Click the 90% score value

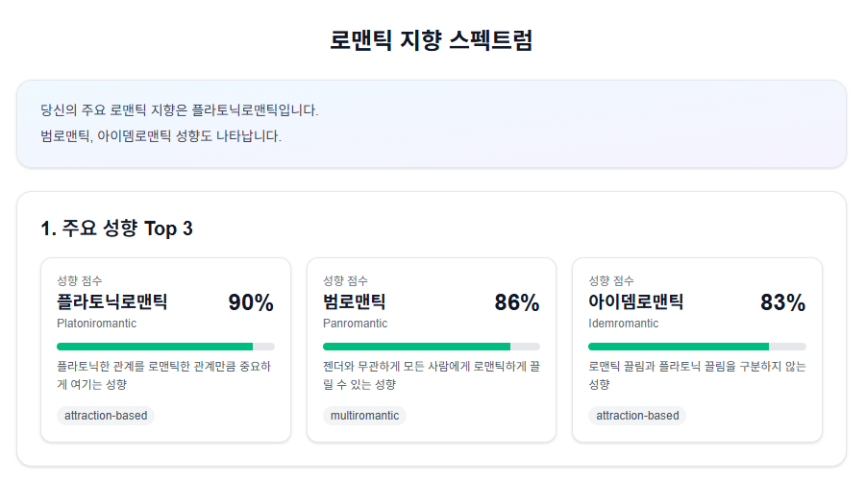(251, 303)
